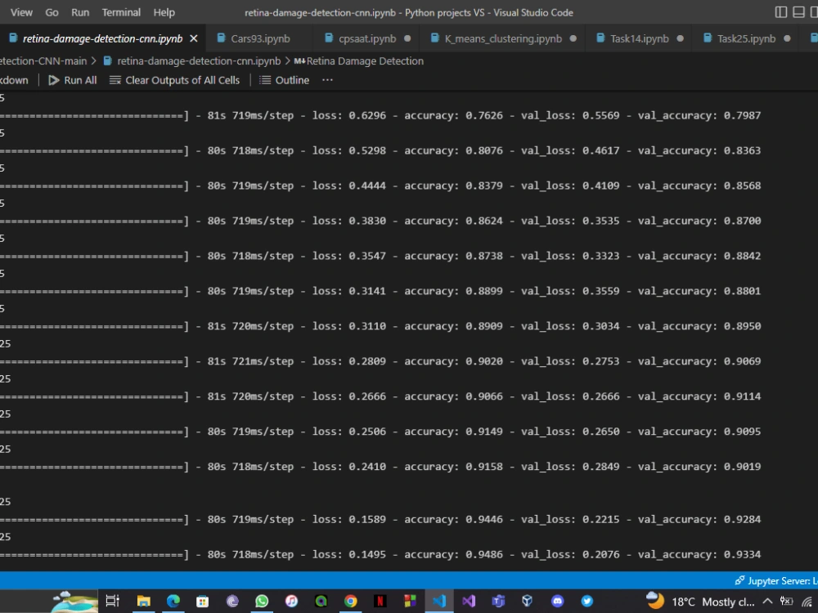Click the retina-damage-detection-cnn.ipynb breadcrumb
The width and height of the screenshot is (818, 613).
pos(192,61)
